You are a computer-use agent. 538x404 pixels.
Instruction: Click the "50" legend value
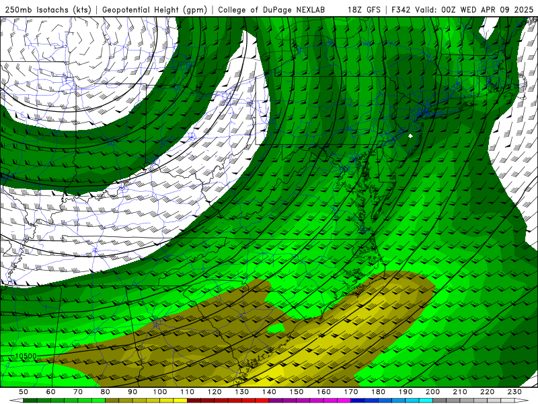tap(24, 392)
